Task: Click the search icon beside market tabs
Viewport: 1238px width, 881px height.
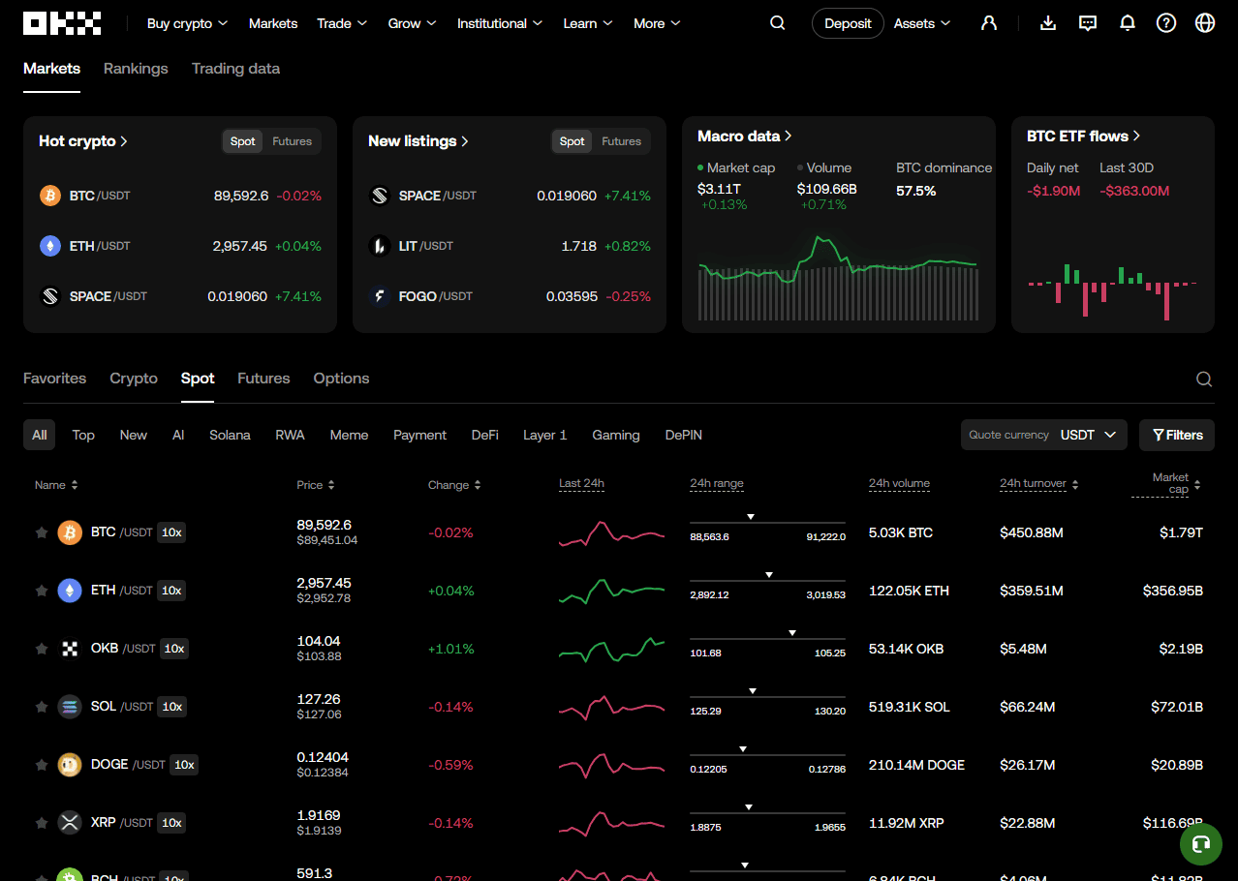Action: point(1204,380)
